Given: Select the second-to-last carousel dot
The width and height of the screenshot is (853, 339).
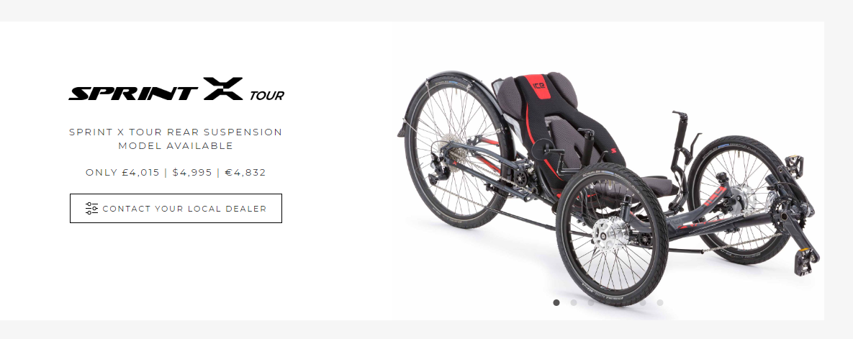Looking at the screenshot, I should 643,302.
